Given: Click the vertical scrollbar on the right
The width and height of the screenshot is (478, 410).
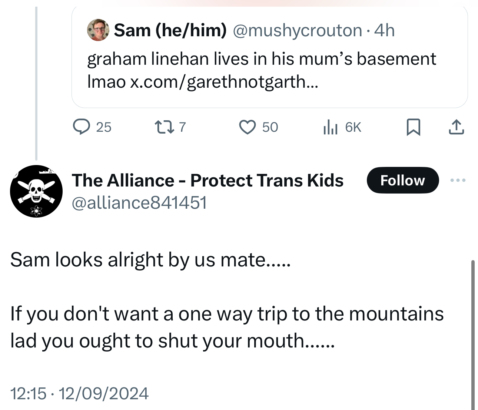Looking at the screenshot, I should 473,333.
